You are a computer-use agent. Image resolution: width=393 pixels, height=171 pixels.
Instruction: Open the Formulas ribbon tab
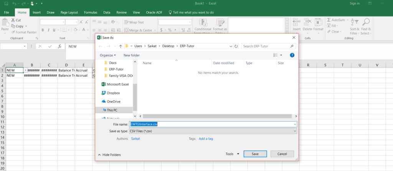click(x=91, y=12)
